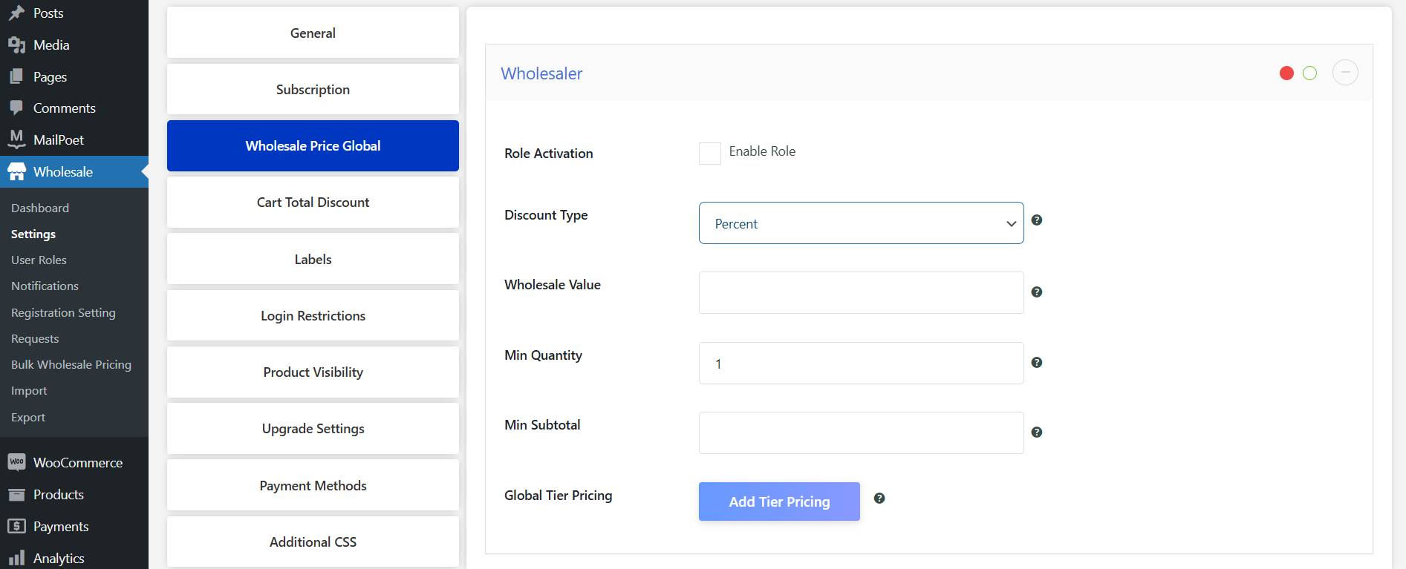Open Settings submenu under Wholesale

click(33, 234)
